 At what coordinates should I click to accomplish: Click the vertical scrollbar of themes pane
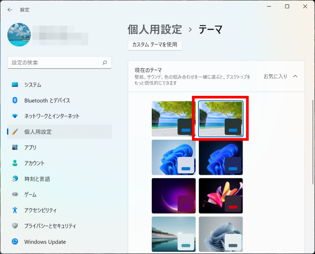[x=312, y=142]
